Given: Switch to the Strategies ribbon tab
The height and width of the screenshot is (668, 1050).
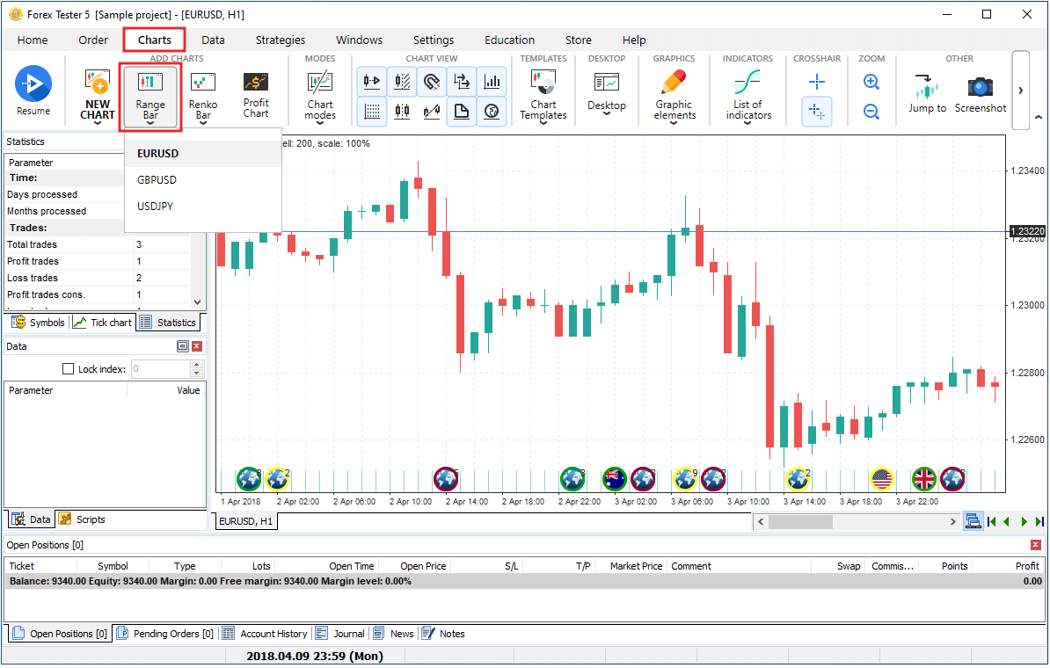Looking at the screenshot, I should [x=281, y=40].
